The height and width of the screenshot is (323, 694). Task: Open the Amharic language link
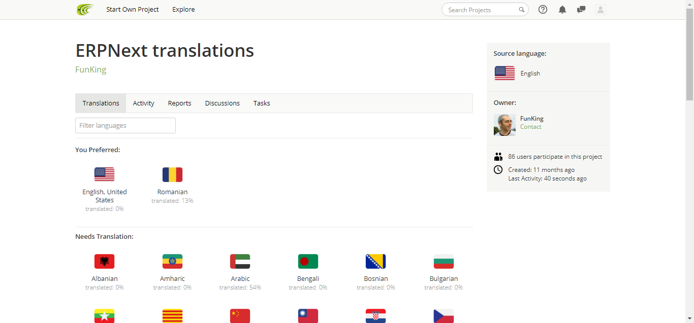tap(172, 279)
